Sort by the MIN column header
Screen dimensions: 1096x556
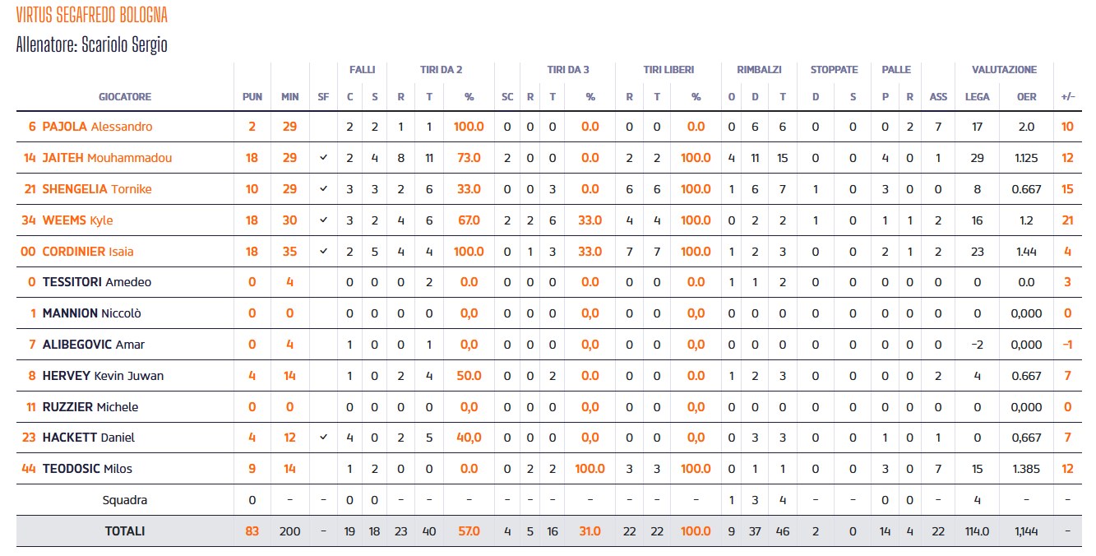point(289,97)
